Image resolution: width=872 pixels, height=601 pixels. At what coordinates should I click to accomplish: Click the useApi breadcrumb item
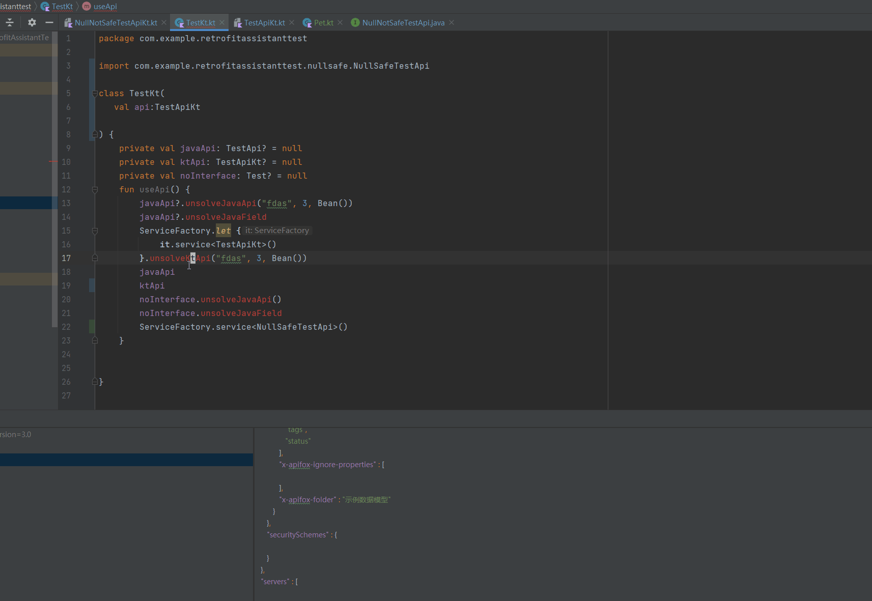pos(105,7)
